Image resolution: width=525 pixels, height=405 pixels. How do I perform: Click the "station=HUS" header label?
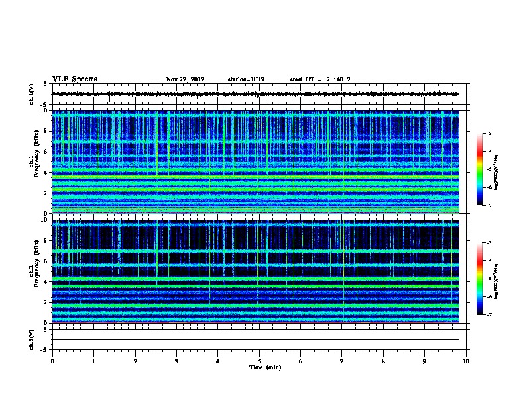click(x=246, y=79)
